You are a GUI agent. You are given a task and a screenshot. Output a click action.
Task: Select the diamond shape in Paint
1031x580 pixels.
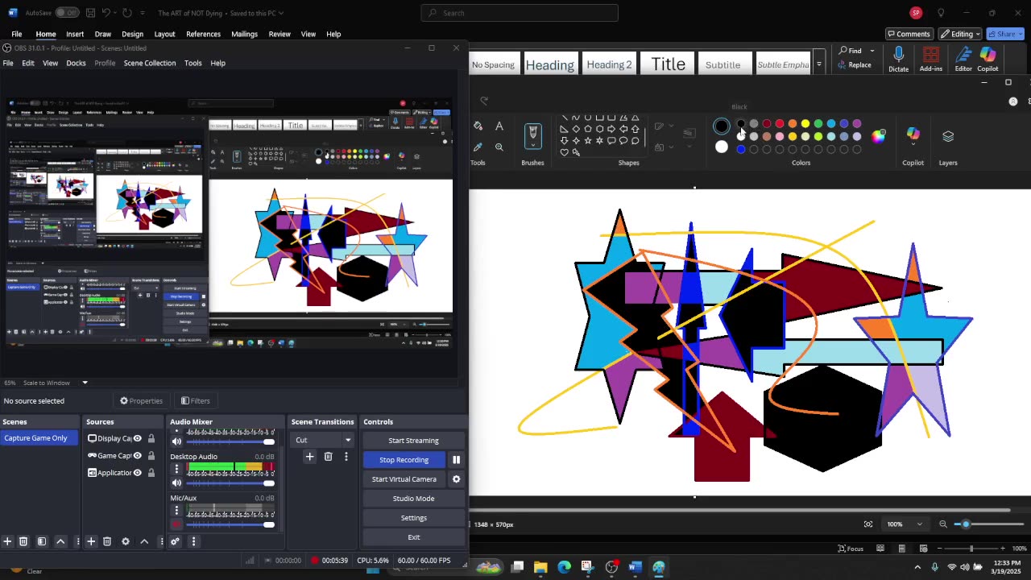pyautogui.click(x=576, y=129)
